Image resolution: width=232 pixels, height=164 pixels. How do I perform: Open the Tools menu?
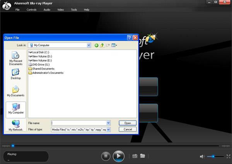[74, 10]
